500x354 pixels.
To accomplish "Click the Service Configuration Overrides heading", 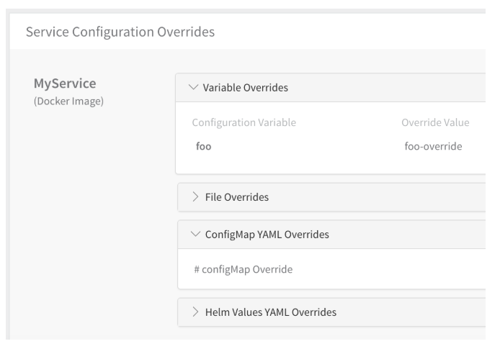I will 120,32.
